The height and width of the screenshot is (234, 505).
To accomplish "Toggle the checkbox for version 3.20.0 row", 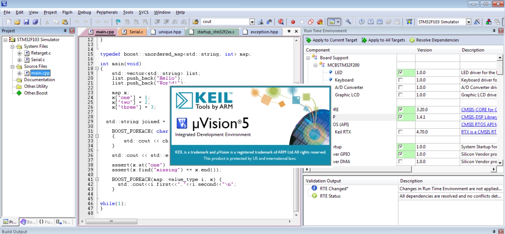I will pos(401,110).
